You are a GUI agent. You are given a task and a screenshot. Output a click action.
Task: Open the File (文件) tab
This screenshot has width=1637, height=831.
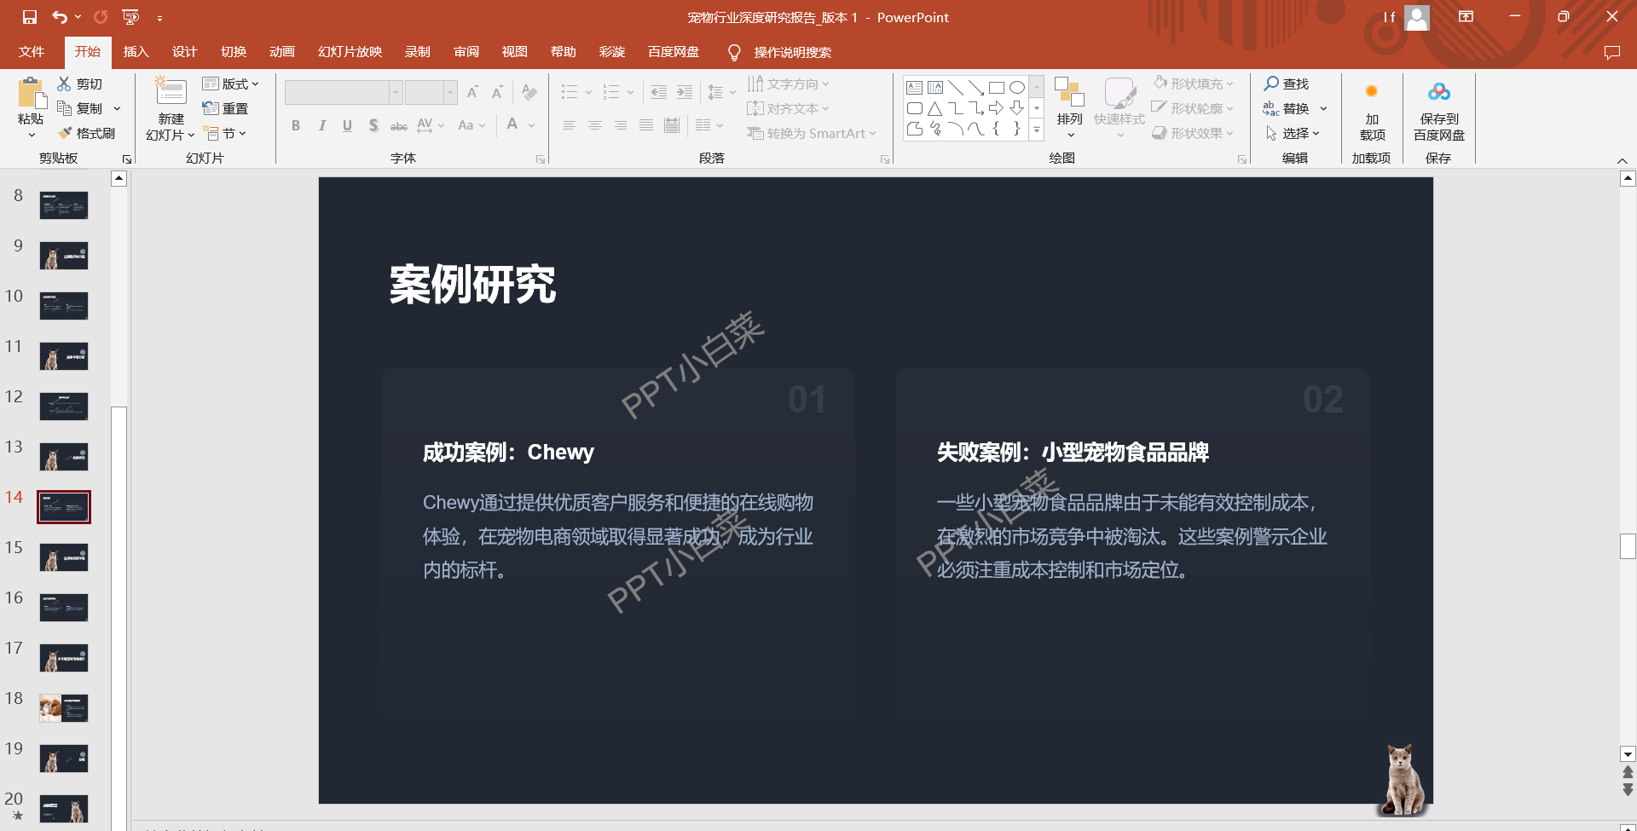(32, 52)
